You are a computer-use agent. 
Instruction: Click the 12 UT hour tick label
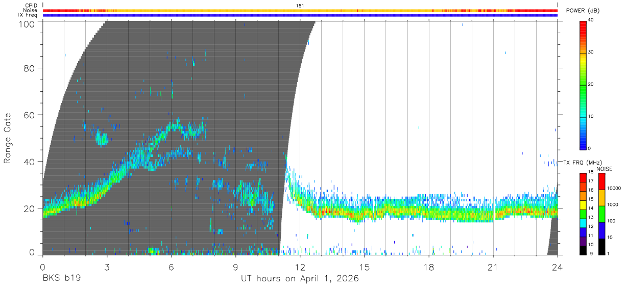click(300, 266)
